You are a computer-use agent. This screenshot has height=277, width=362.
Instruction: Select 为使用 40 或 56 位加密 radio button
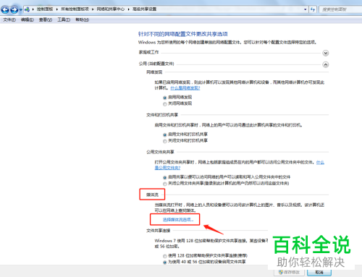point(165,263)
